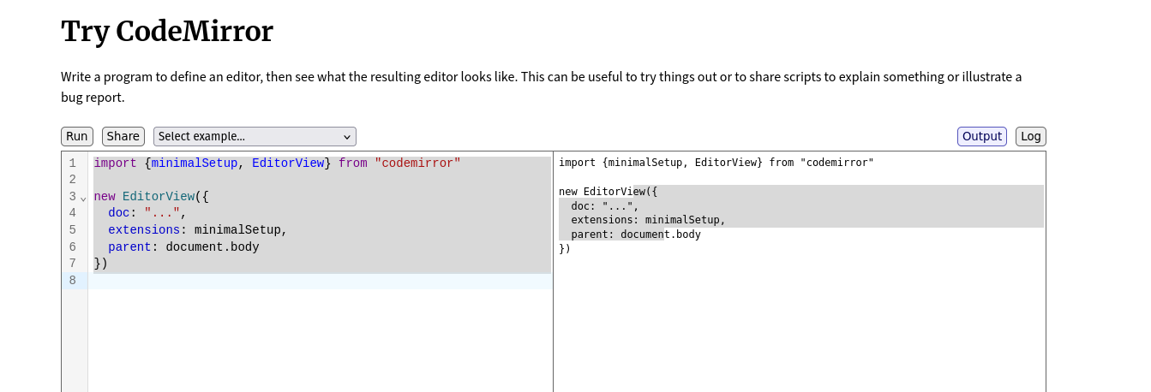The image size is (1151, 392).
Task: Click the closing brace line in output
Action: point(565,249)
